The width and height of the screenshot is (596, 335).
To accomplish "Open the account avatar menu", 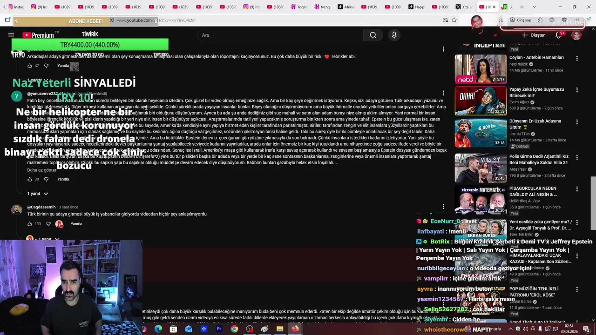I will 576,35.
